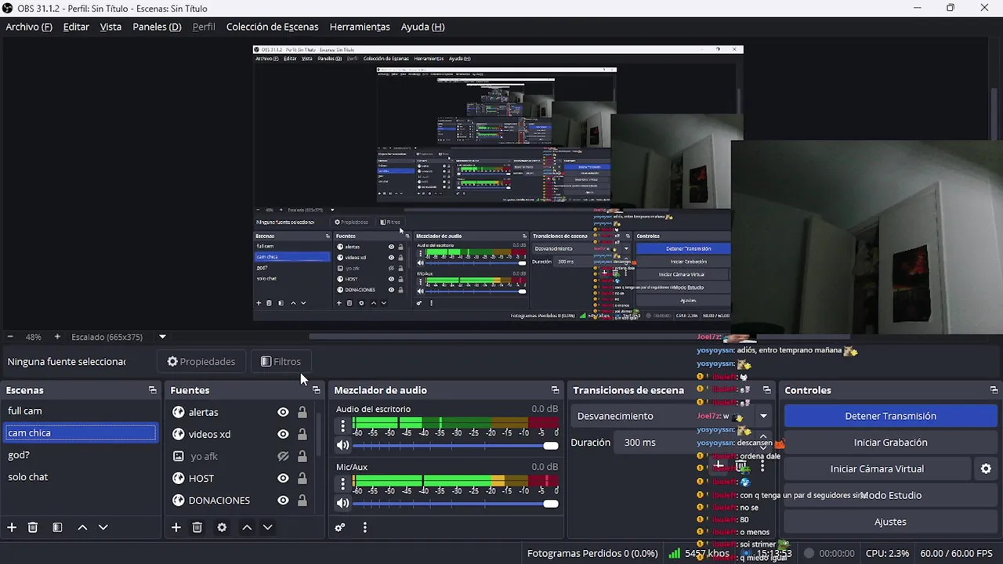Image resolution: width=1003 pixels, height=564 pixels.
Task: Open Paneles menu
Action: pos(157,27)
